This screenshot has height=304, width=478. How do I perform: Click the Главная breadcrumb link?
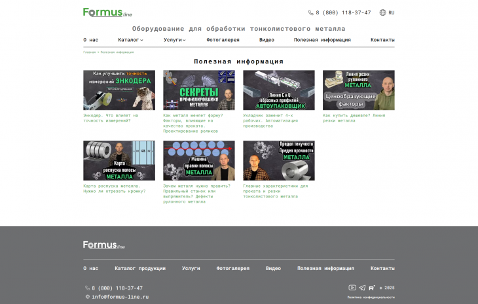coord(89,52)
